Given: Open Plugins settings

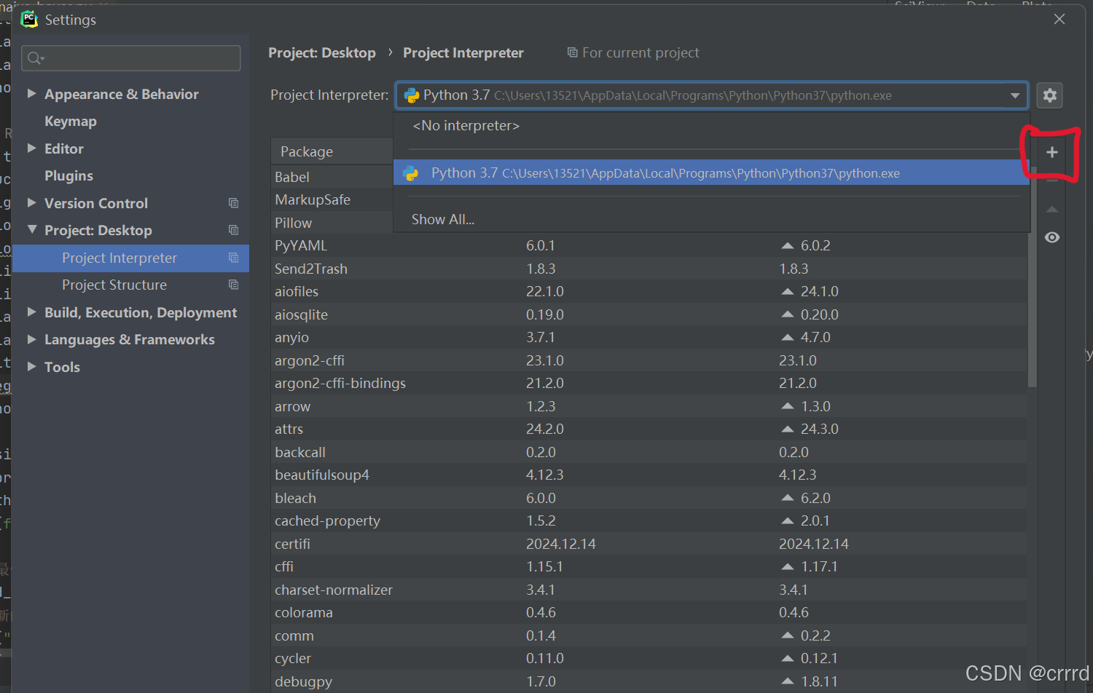Looking at the screenshot, I should pos(68,176).
